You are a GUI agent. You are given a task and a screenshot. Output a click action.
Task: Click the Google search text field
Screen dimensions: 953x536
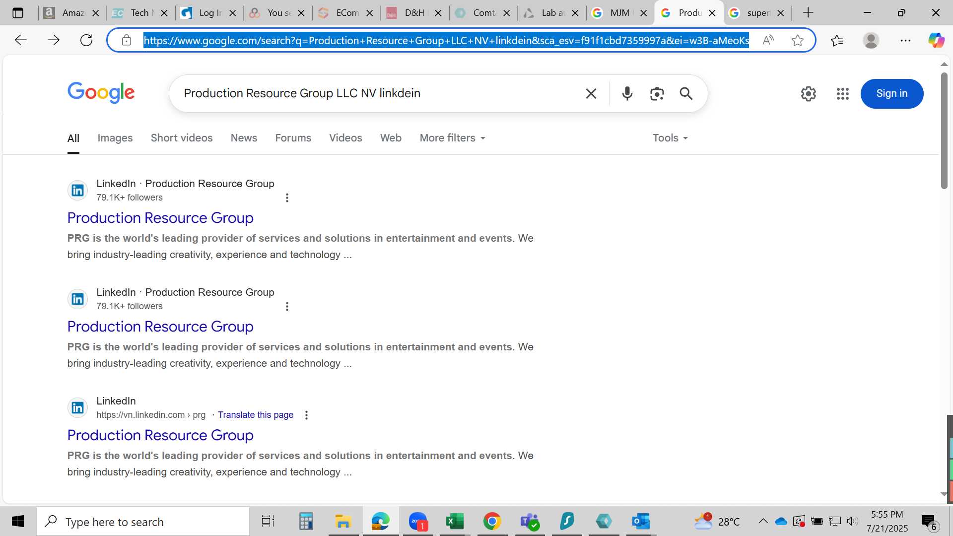pos(377,93)
